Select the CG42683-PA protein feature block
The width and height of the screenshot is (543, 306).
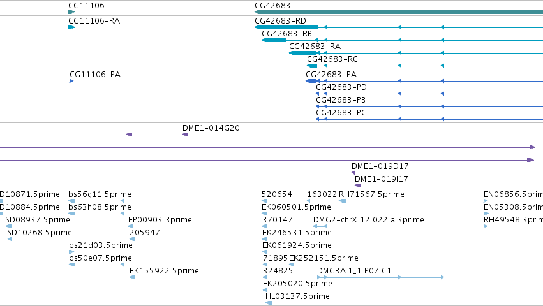[x=311, y=81]
